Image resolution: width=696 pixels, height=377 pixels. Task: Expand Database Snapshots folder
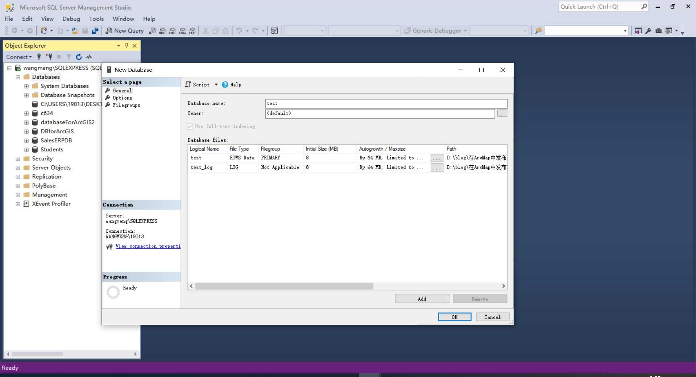26,95
